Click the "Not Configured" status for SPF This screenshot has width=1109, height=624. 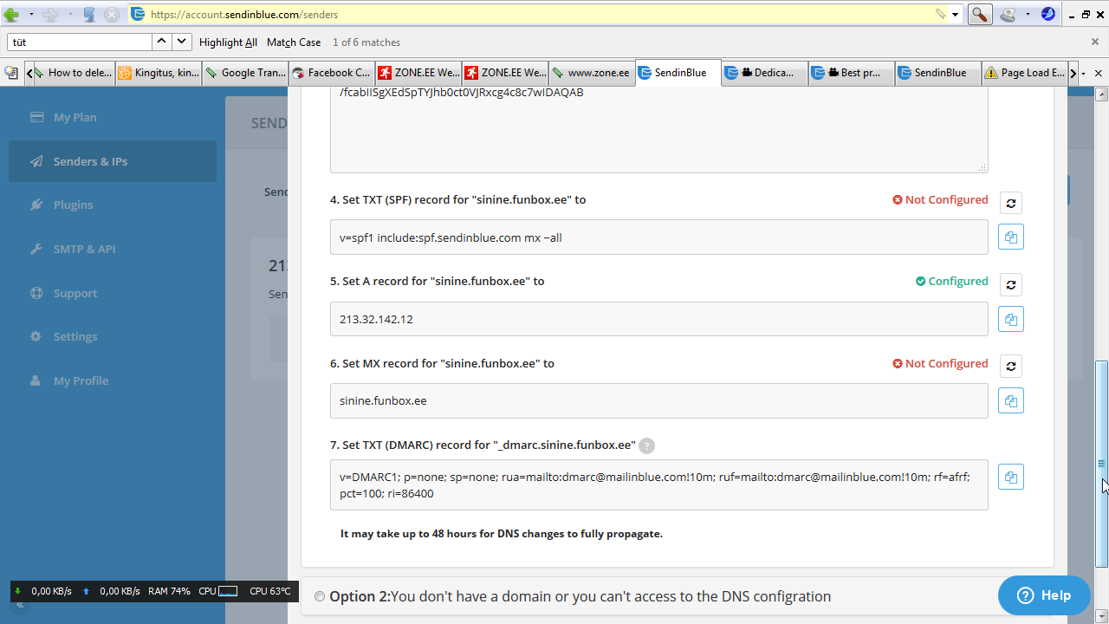click(940, 199)
